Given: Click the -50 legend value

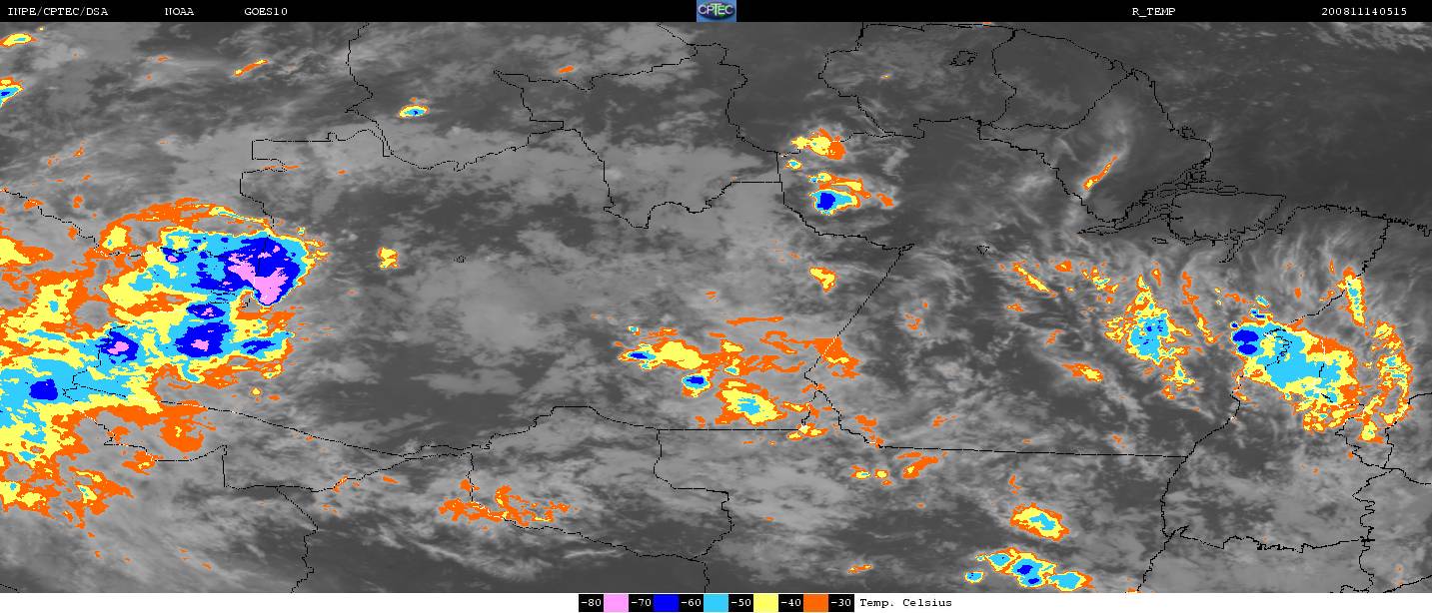Looking at the screenshot, I should 740,603.
